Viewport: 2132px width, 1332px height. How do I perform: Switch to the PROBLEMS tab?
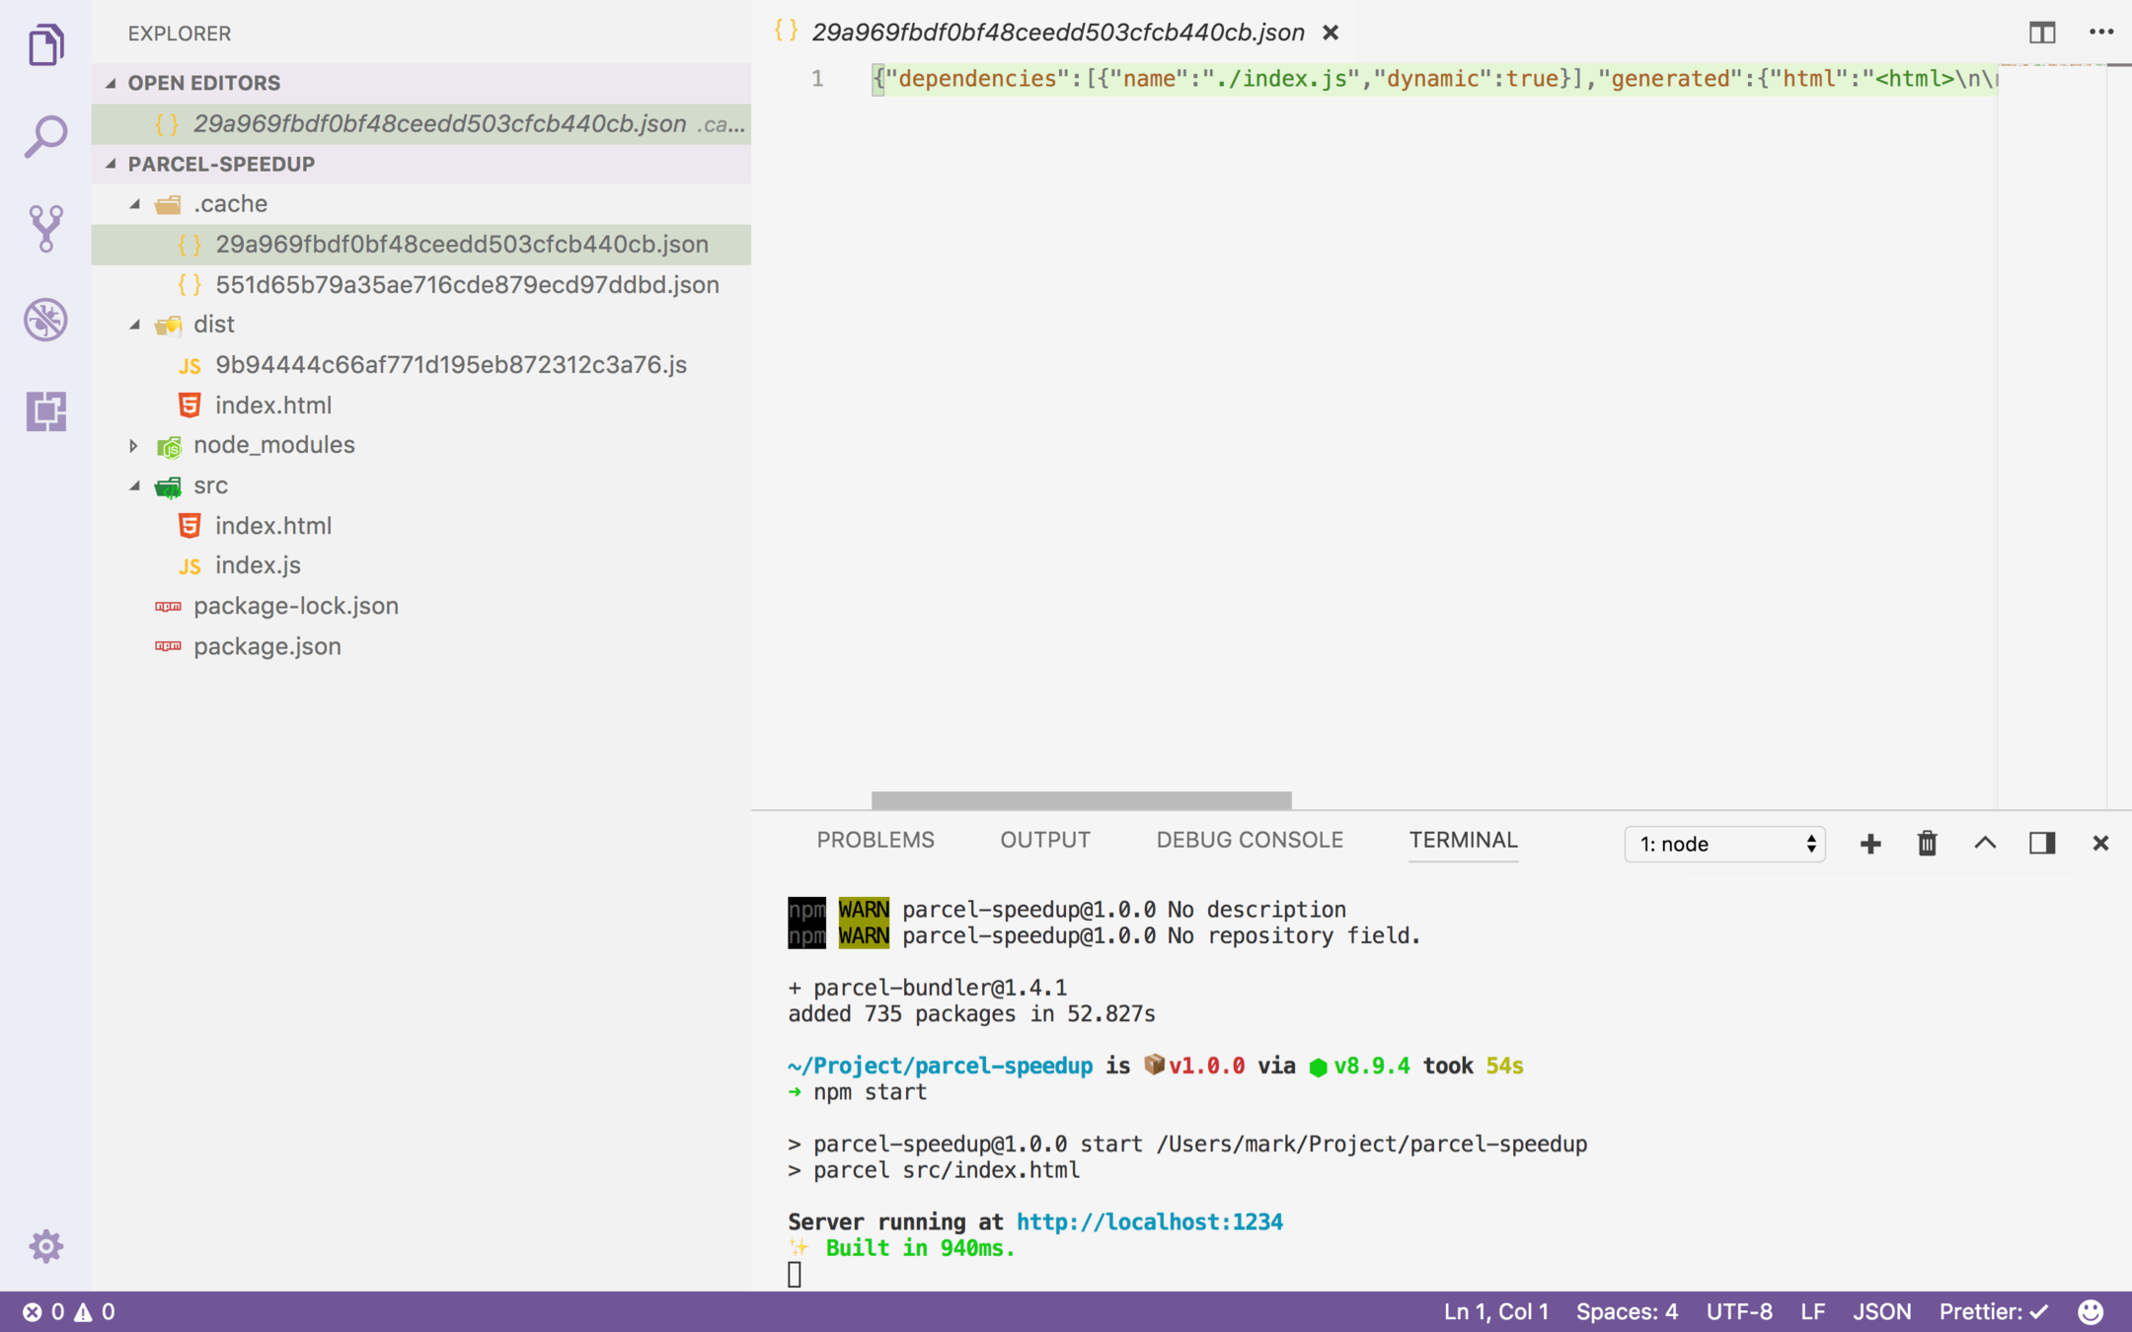pos(875,840)
